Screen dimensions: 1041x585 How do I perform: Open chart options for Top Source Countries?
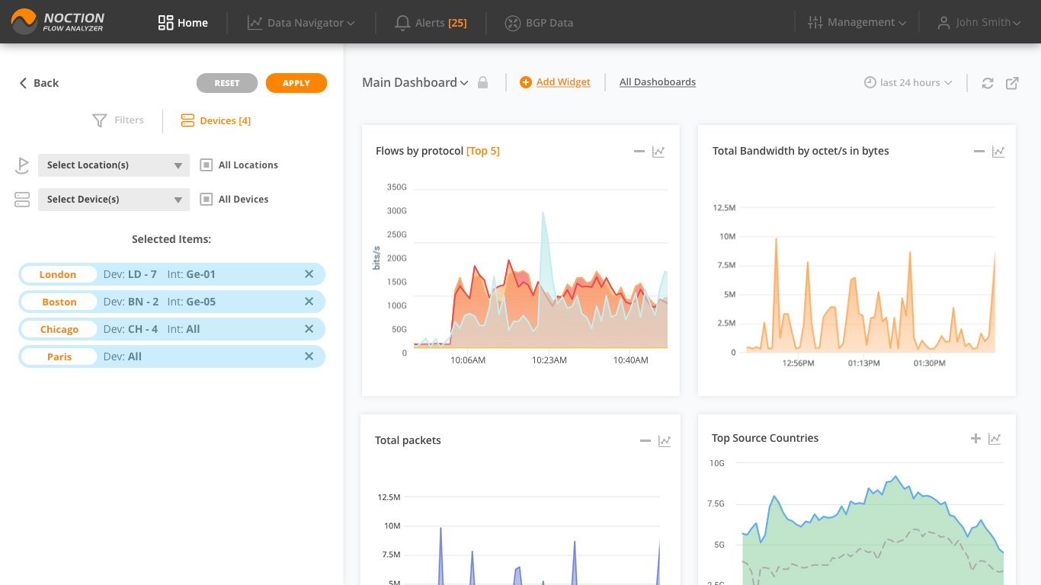click(x=995, y=439)
